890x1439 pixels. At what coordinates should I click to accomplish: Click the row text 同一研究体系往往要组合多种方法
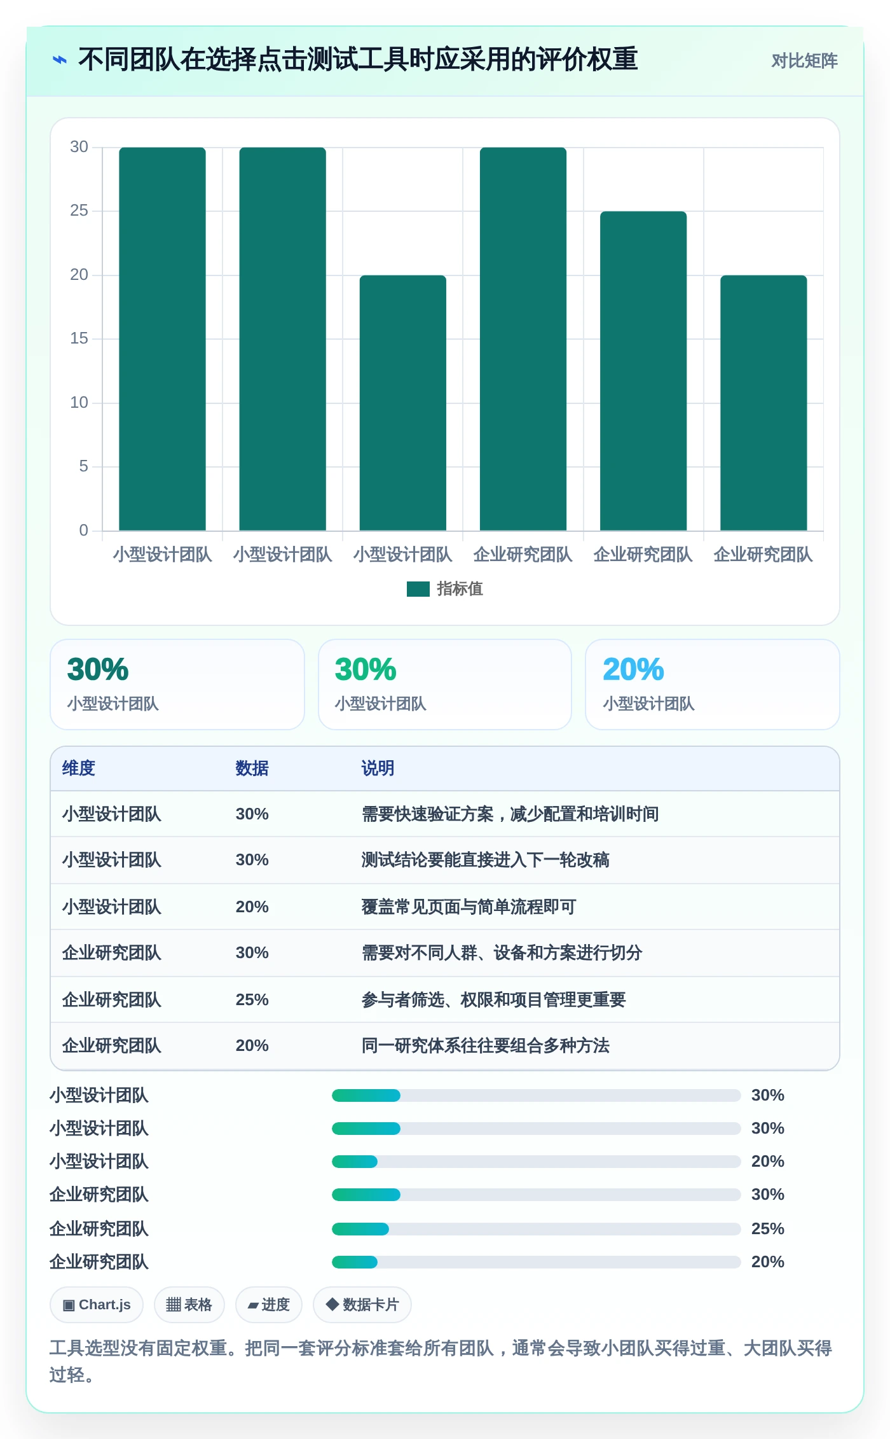click(485, 1045)
